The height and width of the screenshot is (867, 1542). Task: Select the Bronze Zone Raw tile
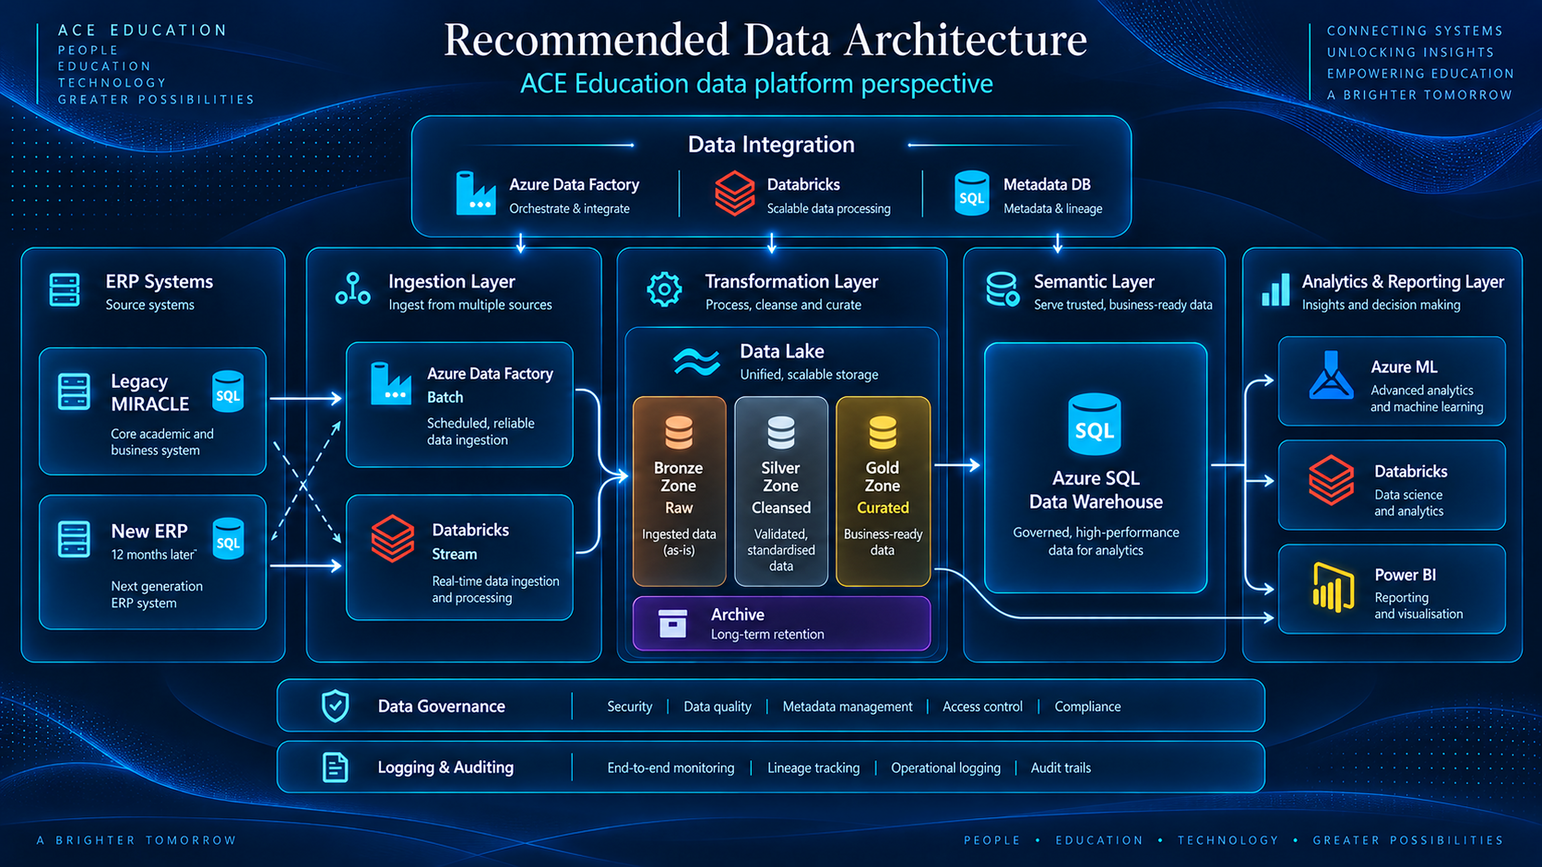[679, 491]
